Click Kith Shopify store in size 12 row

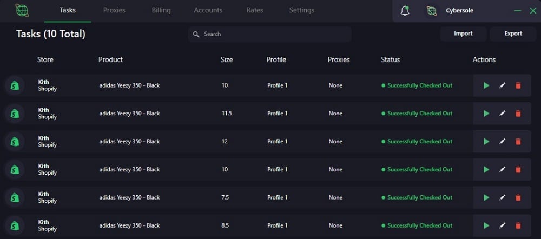[x=47, y=142]
